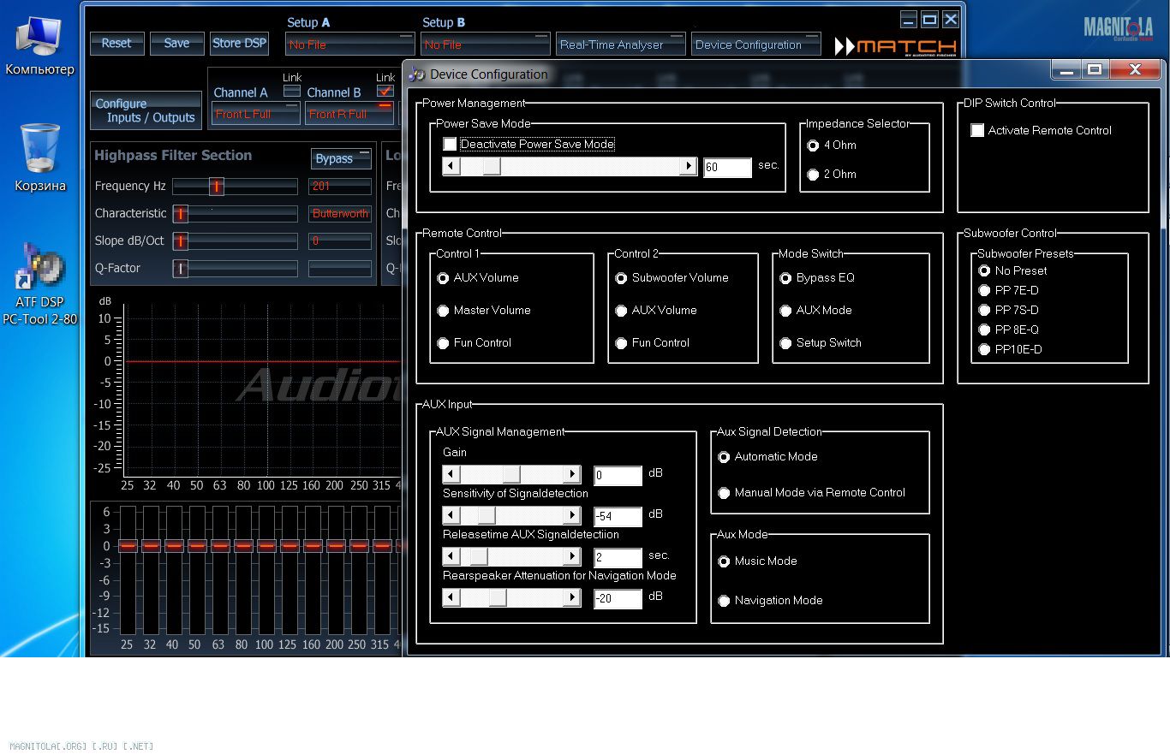Viewport: 1170px width, 754px height.
Task: Click Releasetime seconds value field
Action: click(618, 557)
